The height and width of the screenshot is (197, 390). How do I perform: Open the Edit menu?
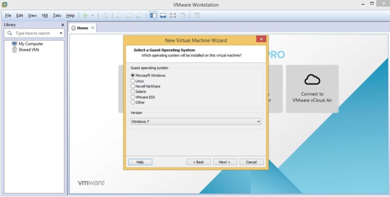point(19,16)
